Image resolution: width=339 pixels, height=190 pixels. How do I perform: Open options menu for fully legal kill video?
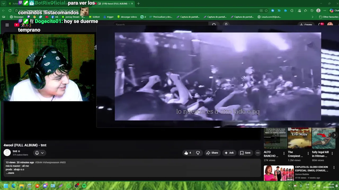click(332, 154)
